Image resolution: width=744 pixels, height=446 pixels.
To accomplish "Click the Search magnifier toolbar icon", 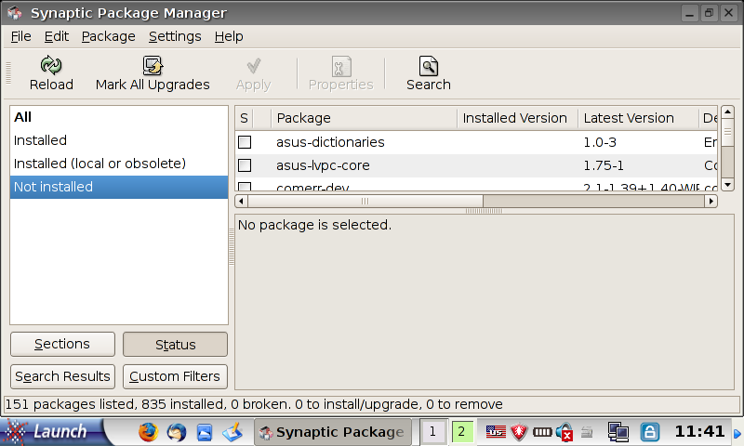I will click(x=429, y=66).
